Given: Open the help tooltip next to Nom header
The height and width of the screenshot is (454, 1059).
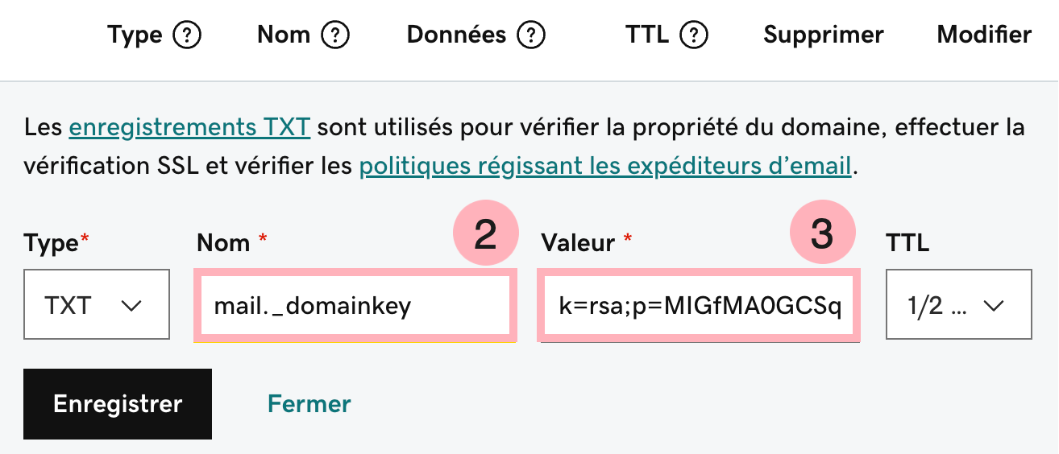Looking at the screenshot, I should tap(335, 35).
